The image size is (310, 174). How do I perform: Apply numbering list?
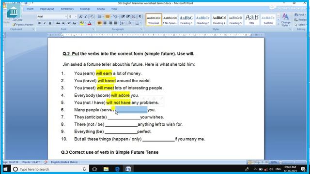tap(108, 16)
